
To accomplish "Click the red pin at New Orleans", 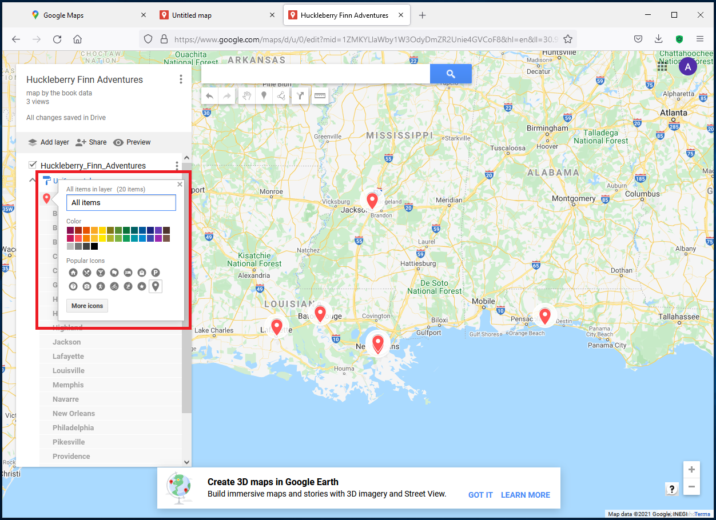I will 377,344.
